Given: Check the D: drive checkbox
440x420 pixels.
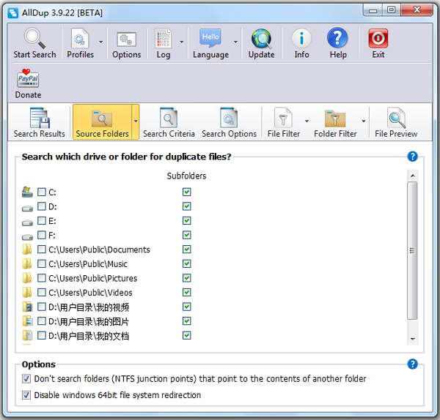Looking at the screenshot, I should [x=42, y=206].
